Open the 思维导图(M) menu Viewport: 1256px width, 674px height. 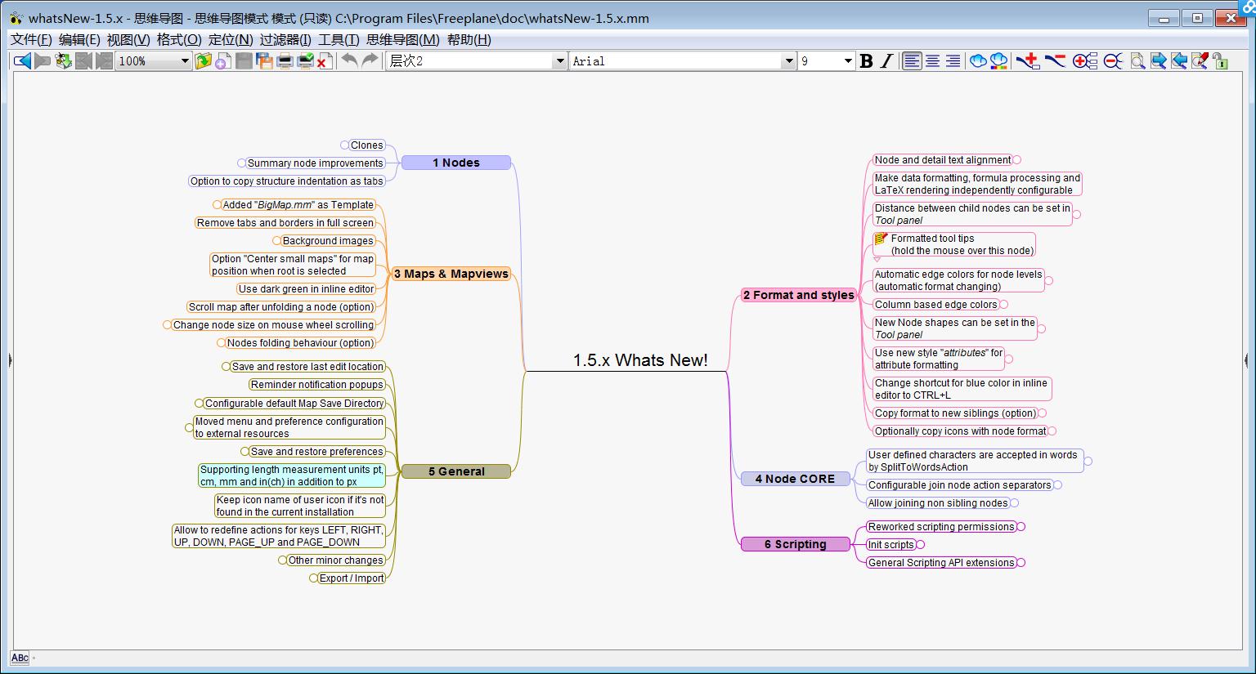click(x=402, y=39)
